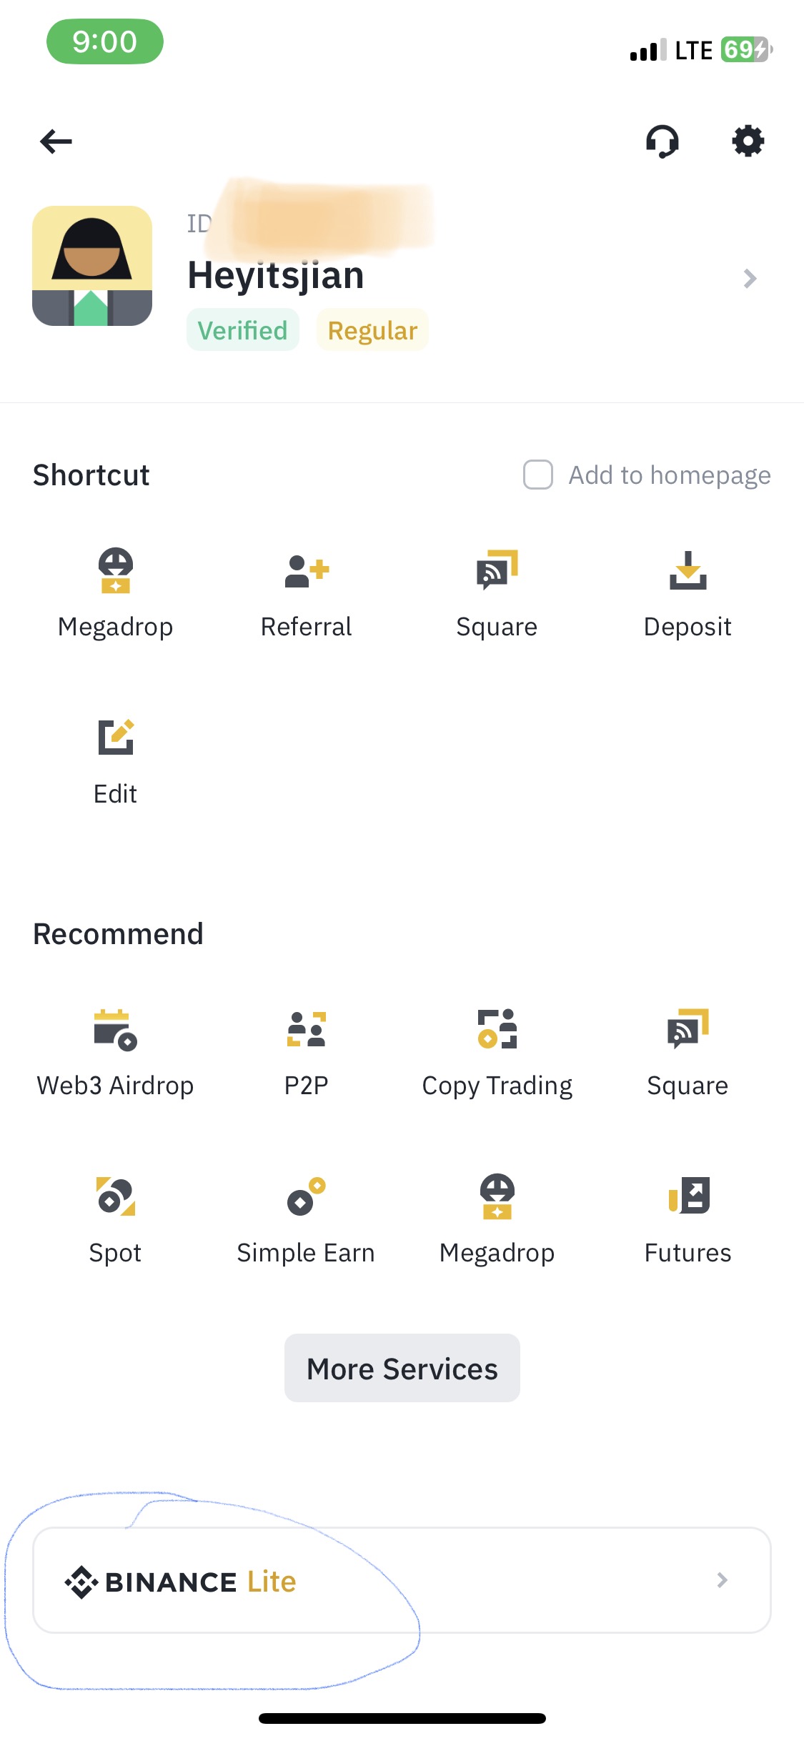This screenshot has height=1741, width=804.
Task: Tap the Verified status badge
Action: (242, 330)
